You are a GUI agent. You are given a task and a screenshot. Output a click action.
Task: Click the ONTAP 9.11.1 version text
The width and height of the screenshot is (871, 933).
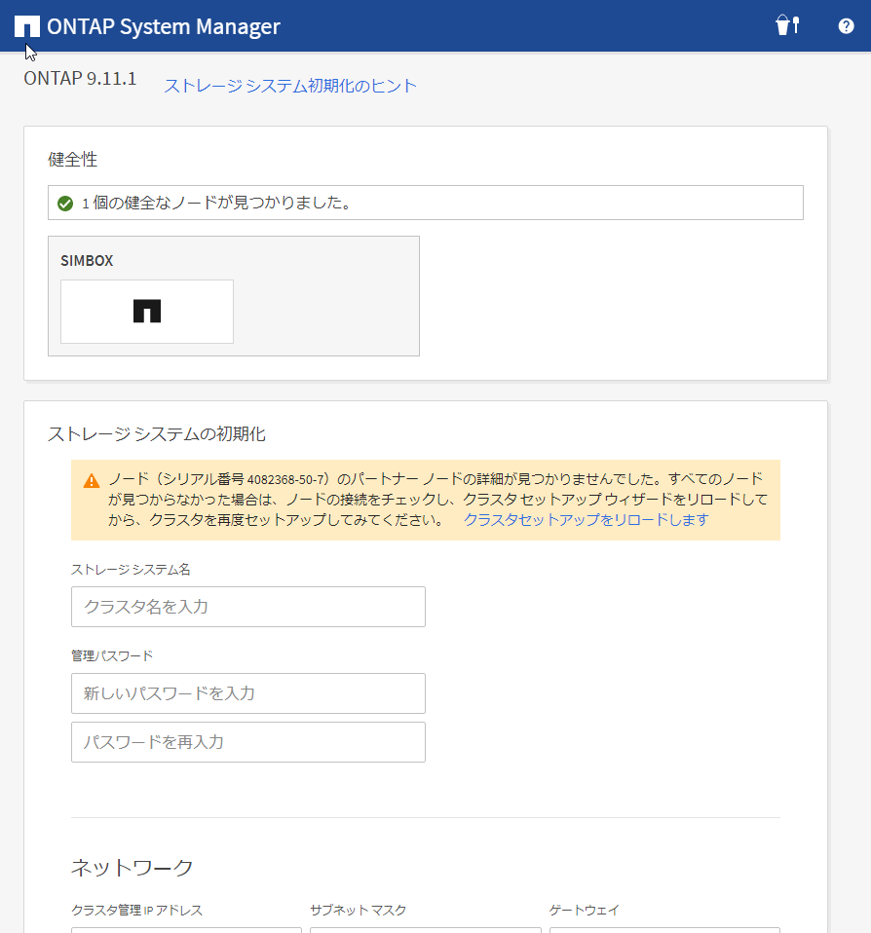pos(80,79)
